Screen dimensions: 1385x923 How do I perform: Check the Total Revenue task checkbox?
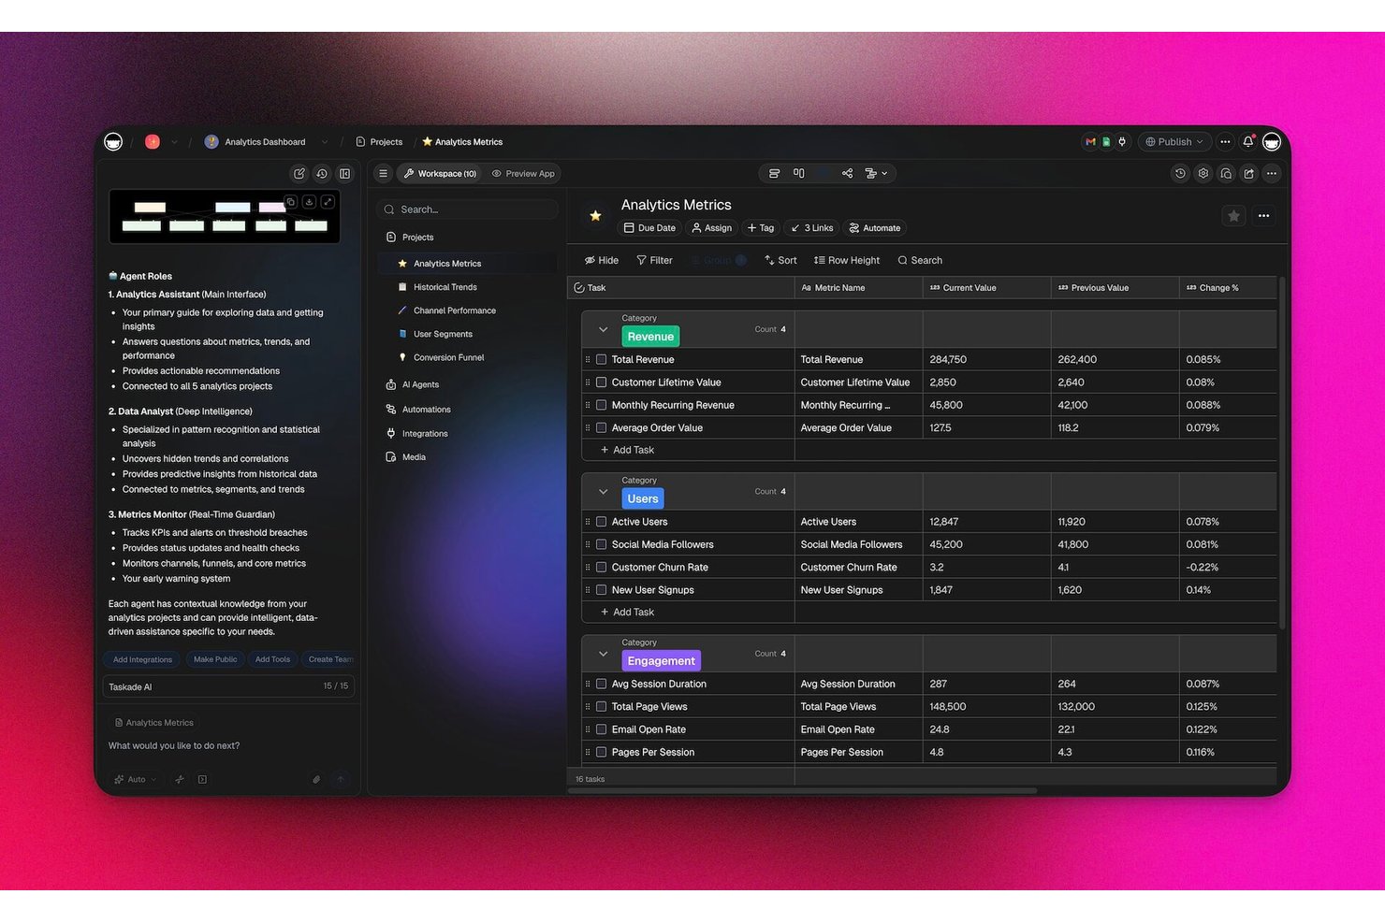(602, 359)
